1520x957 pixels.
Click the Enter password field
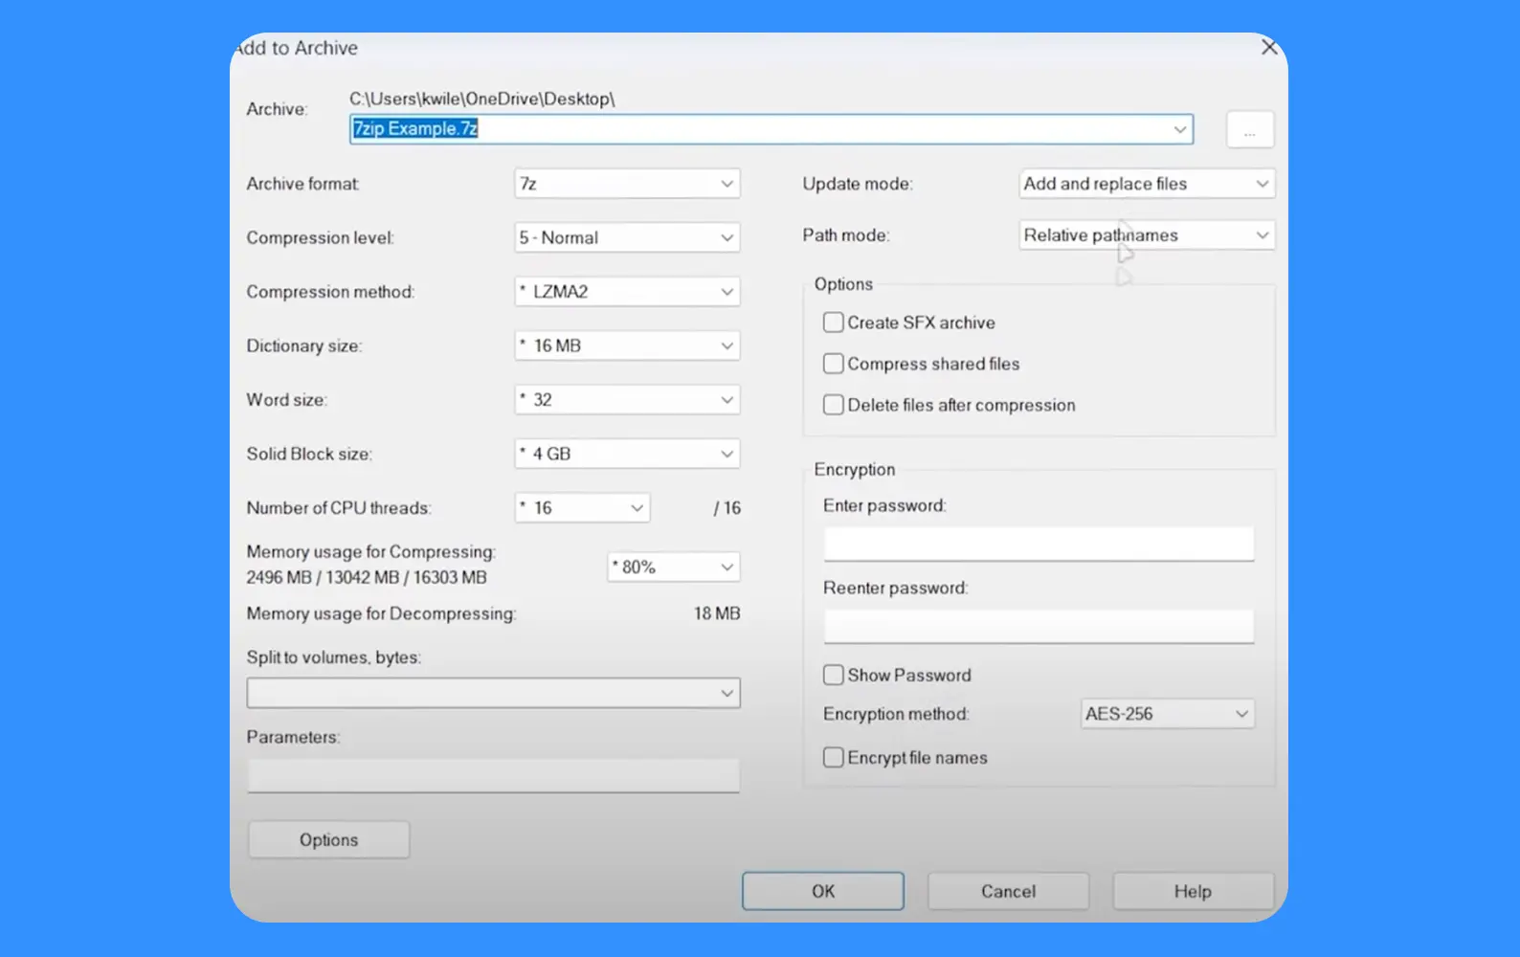click(x=1039, y=544)
